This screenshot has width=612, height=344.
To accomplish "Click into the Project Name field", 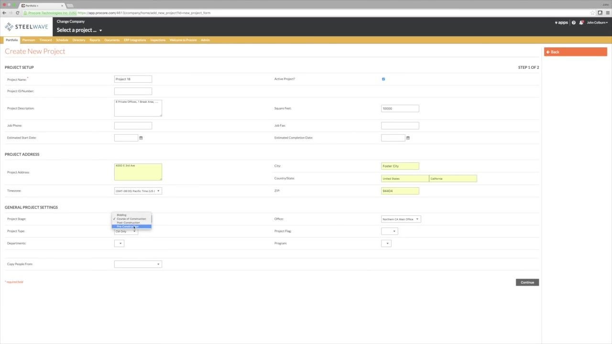I will coord(133,79).
